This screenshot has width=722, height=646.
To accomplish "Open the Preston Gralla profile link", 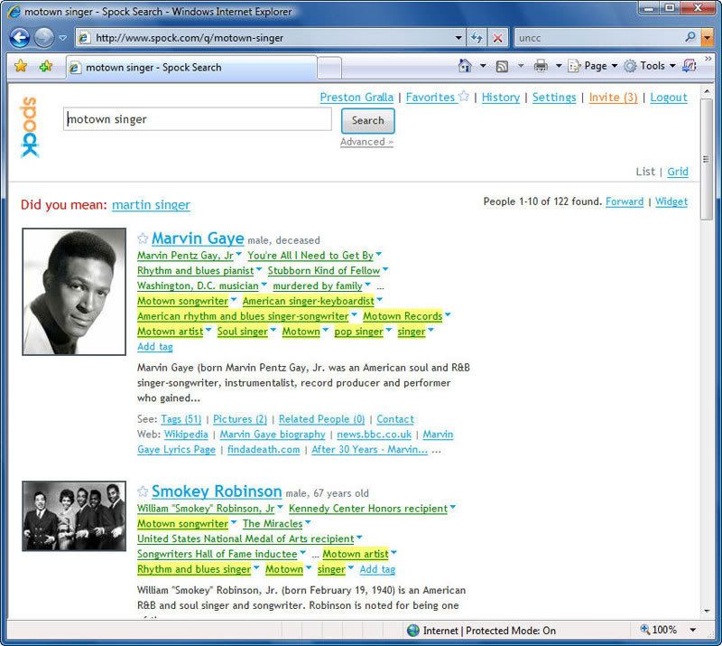I will 356,98.
